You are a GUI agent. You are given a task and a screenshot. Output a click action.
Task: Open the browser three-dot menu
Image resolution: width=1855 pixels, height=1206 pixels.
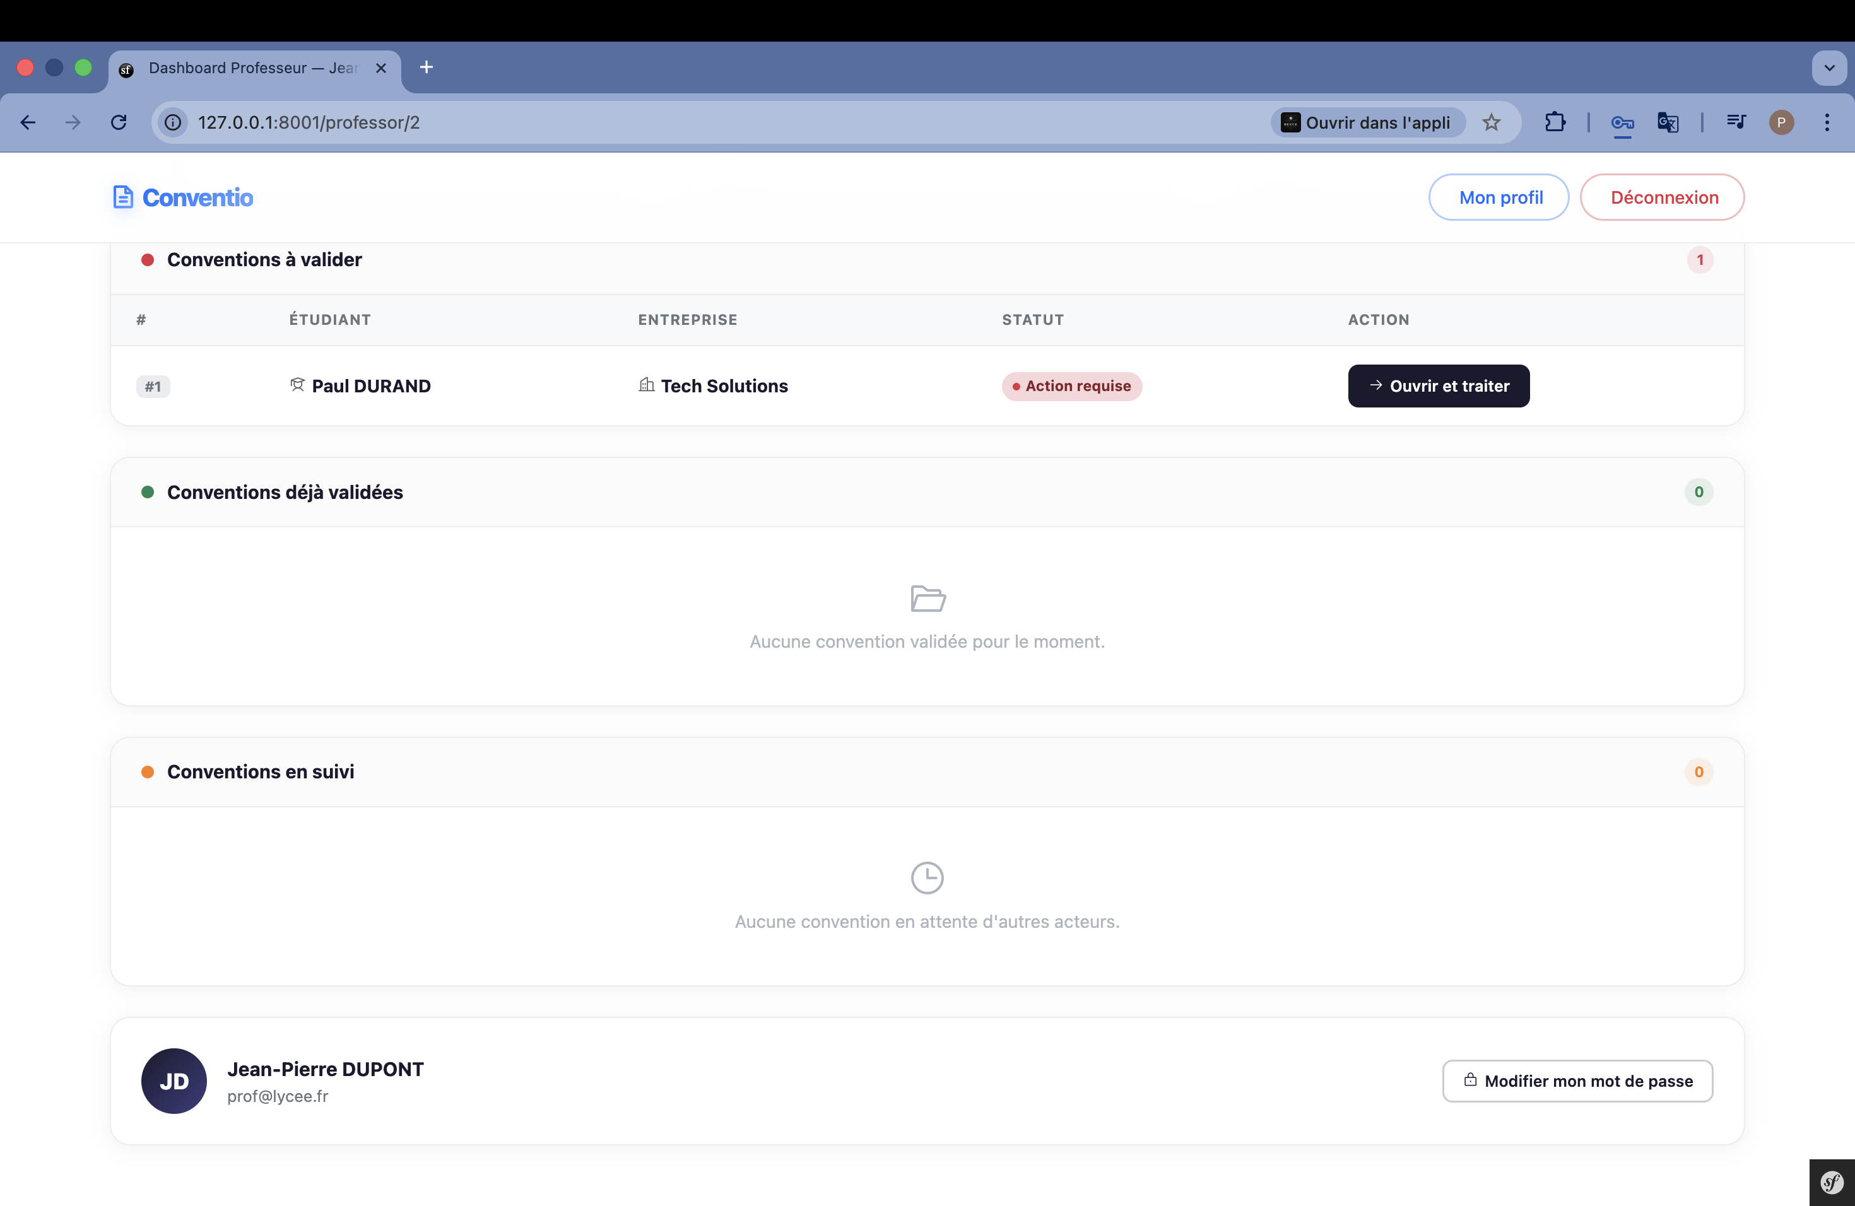point(1827,122)
